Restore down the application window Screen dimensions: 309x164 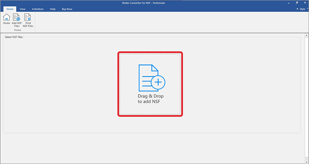(x=297, y=3)
